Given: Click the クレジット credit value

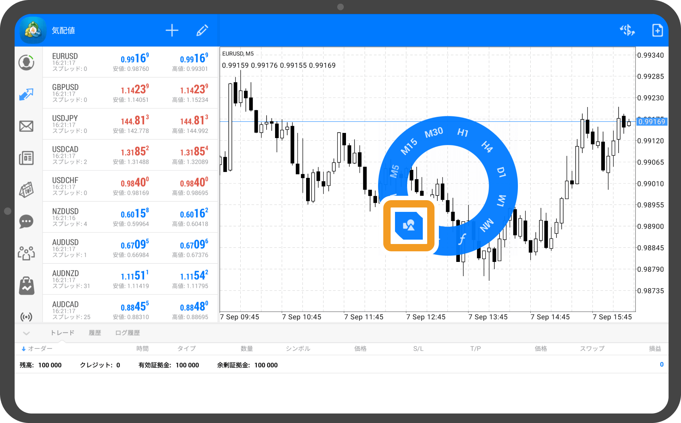Looking at the screenshot, I should click(x=118, y=365).
